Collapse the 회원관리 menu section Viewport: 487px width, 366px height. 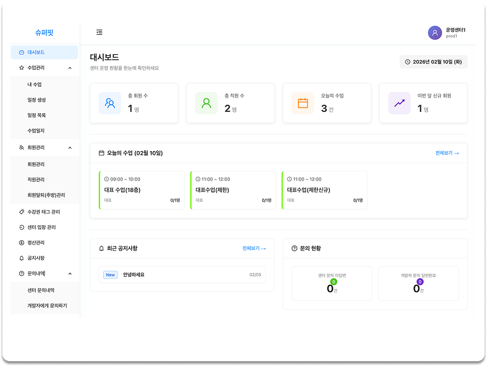[70, 147]
